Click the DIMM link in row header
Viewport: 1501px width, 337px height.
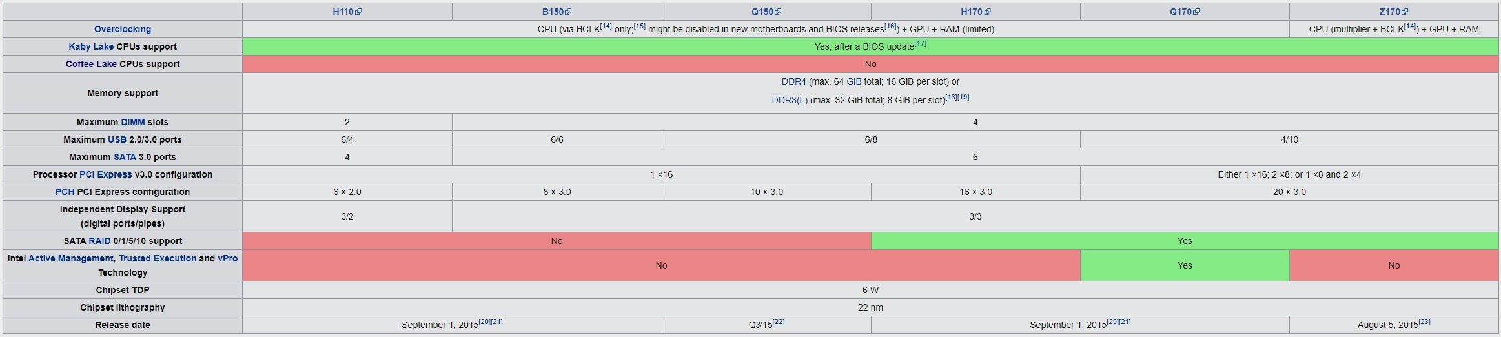pos(133,122)
